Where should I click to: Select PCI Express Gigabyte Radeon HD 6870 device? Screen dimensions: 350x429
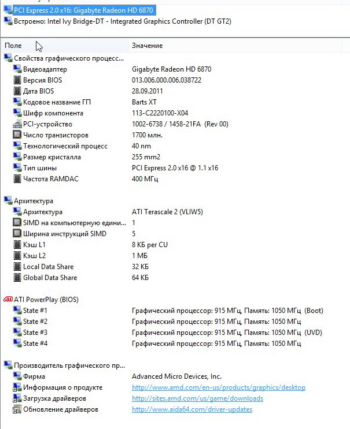[83, 10]
